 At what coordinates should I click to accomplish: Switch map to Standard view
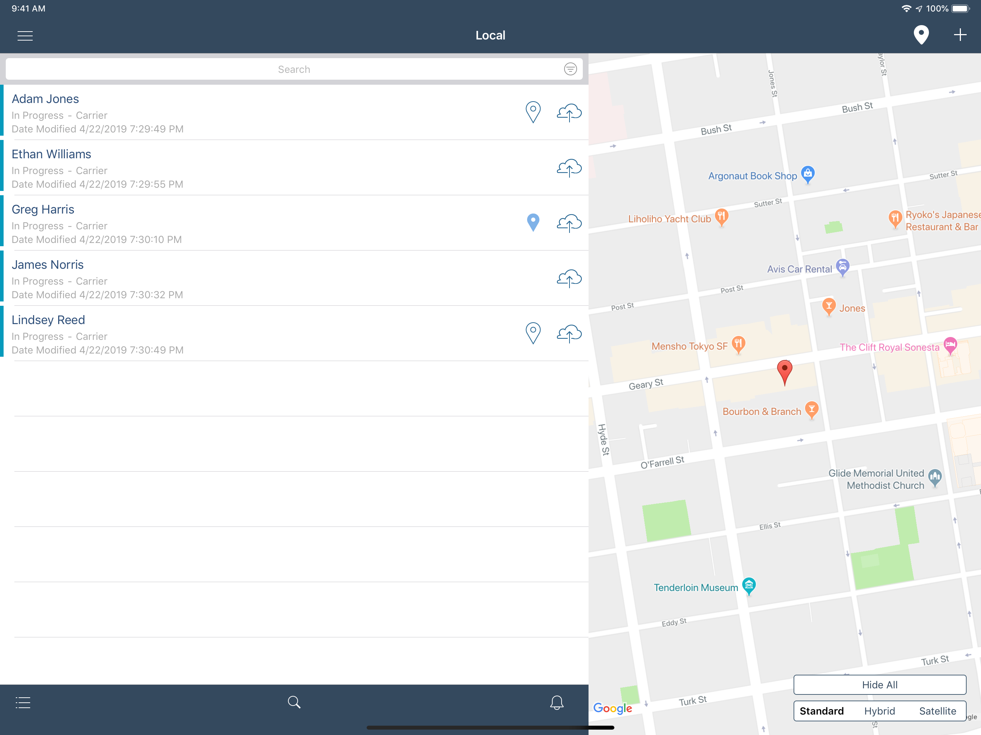pyautogui.click(x=821, y=711)
